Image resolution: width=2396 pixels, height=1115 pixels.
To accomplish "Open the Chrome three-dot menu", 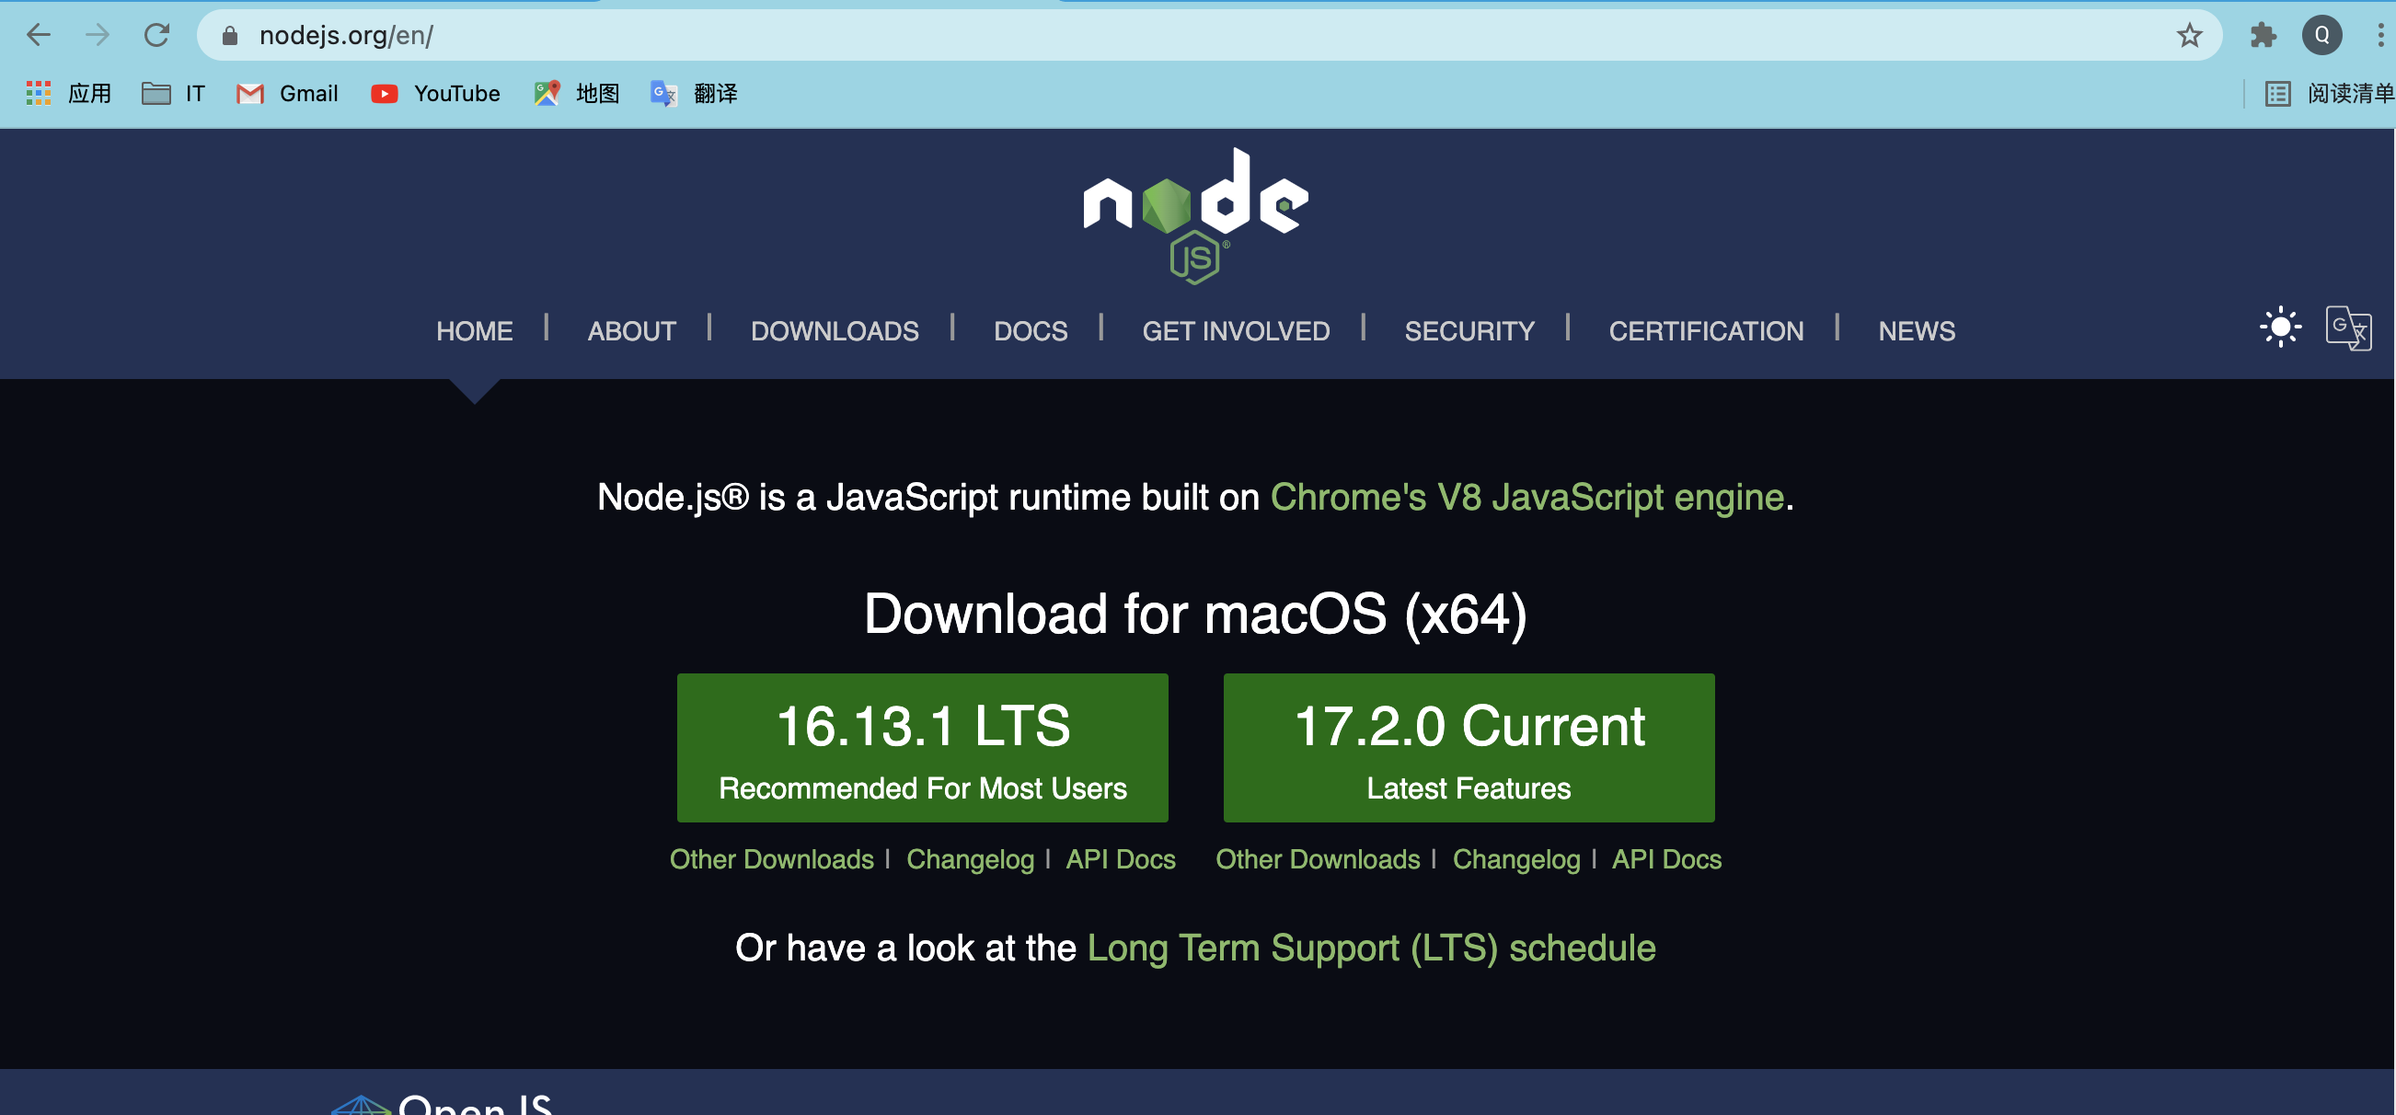I will click(2379, 35).
